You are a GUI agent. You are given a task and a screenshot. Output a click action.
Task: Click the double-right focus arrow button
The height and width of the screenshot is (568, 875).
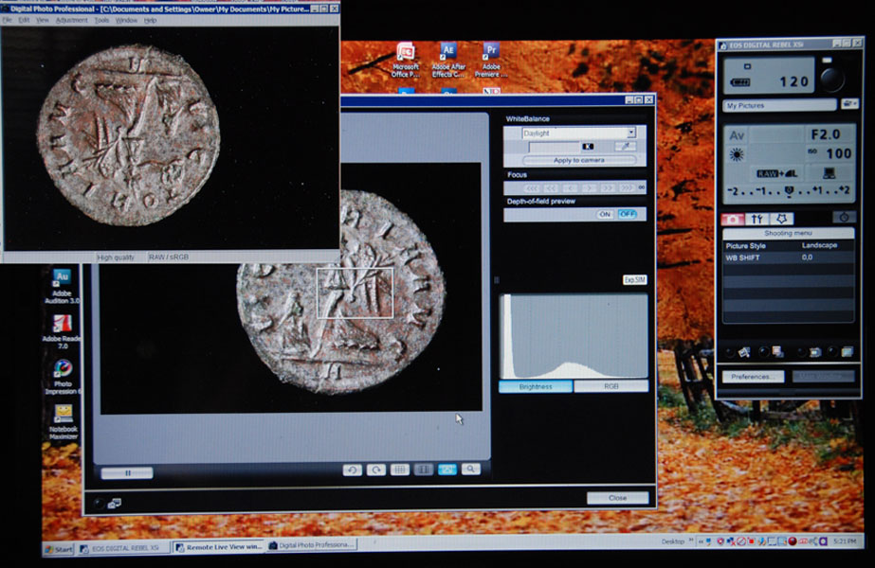pyautogui.click(x=608, y=187)
